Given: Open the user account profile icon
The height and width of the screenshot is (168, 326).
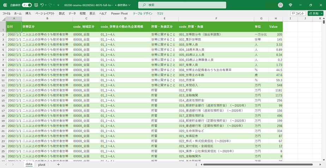Looking at the screenshot, I should (280, 5).
